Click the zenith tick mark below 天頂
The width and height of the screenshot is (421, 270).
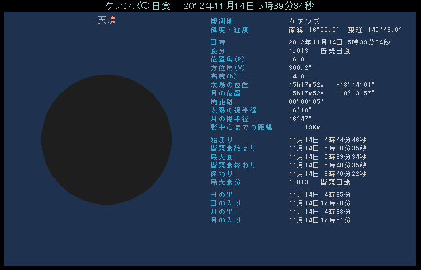coord(107,30)
